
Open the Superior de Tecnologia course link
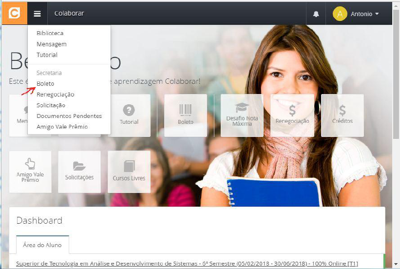pos(187,264)
